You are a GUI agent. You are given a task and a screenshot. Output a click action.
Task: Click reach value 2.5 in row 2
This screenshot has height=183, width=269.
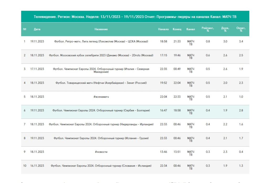pos(241,55)
